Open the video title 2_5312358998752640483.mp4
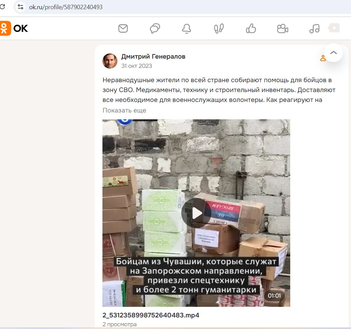The image size is (351, 329). 151,315
